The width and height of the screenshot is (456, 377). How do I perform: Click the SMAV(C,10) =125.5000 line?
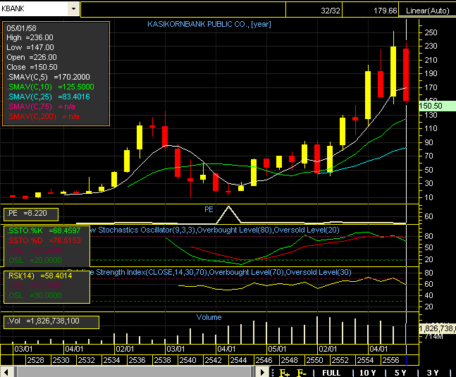click(x=50, y=87)
